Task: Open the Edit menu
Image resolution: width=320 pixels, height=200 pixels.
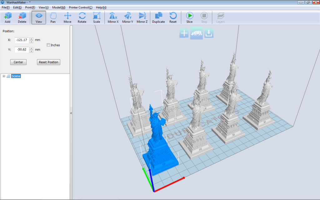Action: click(17, 7)
